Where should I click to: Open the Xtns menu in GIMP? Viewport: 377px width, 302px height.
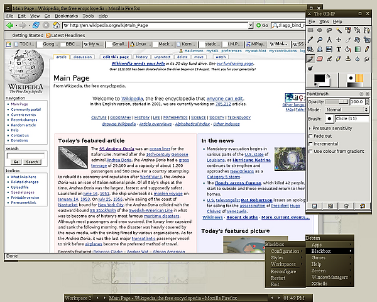point(324,21)
